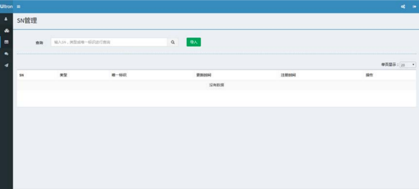Click the logout icon in header

[415, 7]
